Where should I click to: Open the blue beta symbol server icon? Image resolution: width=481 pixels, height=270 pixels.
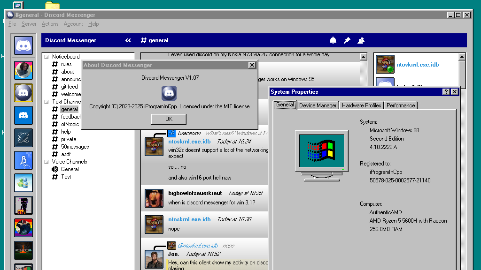pyautogui.click(x=23, y=160)
